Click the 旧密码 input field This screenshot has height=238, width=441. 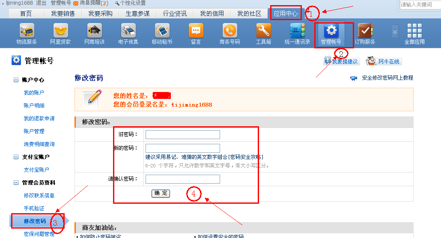(182, 135)
